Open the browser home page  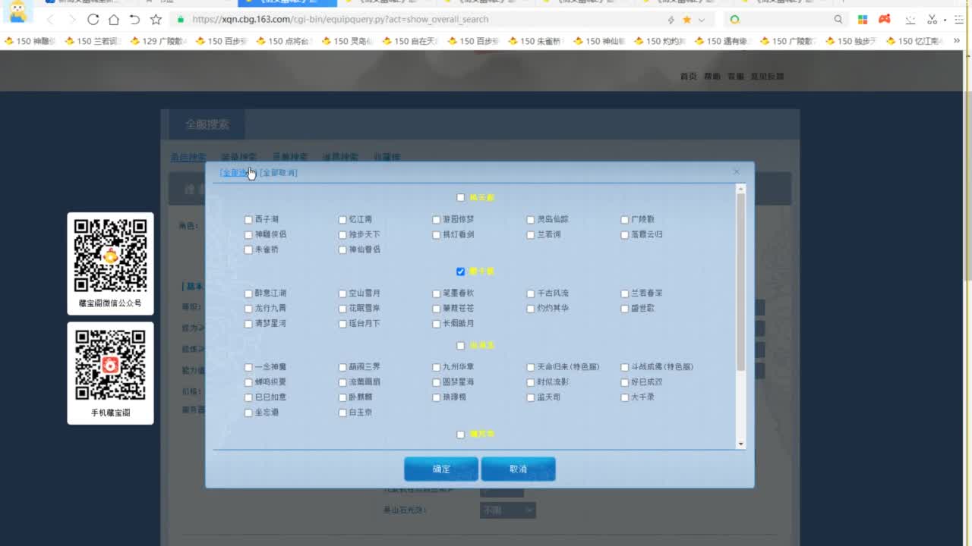tap(114, 20)
